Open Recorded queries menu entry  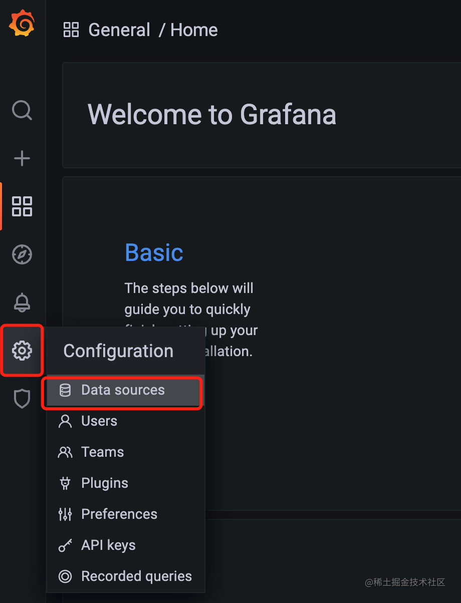(125, 576)
